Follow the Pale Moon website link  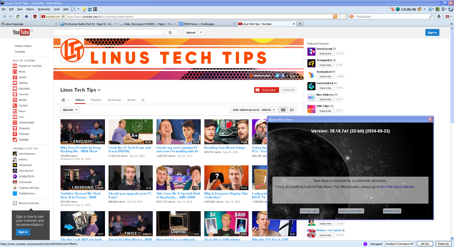coord(397,187)
